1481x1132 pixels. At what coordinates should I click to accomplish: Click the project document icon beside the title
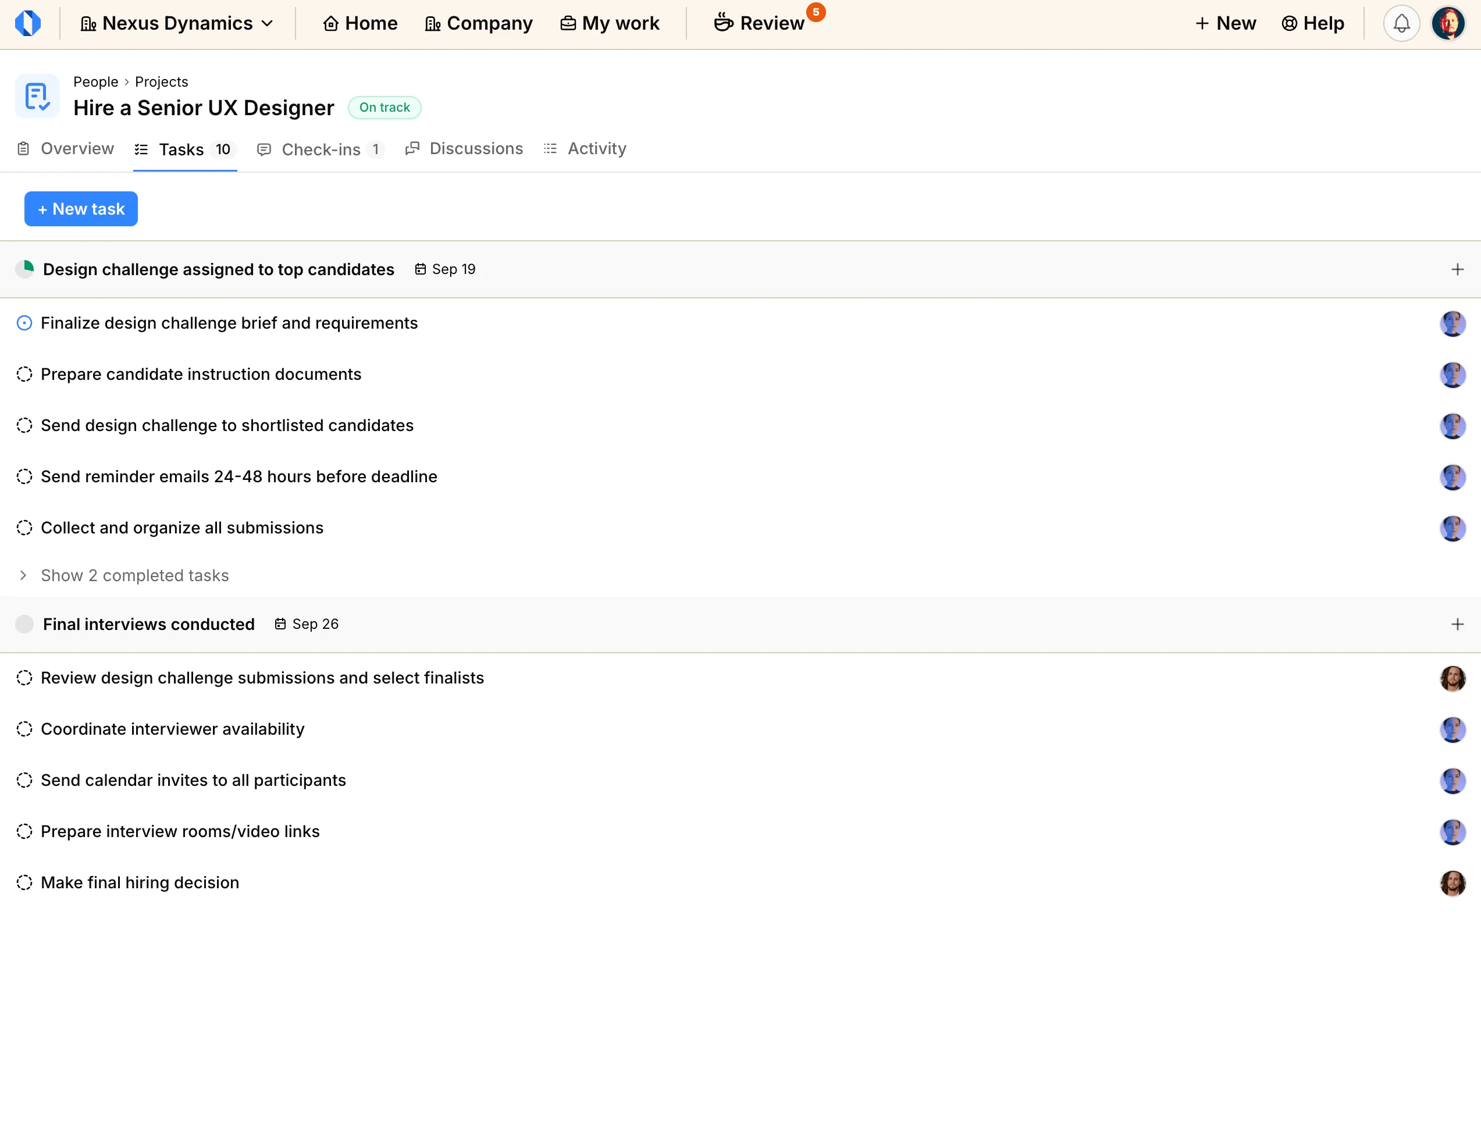[x=37, y=95]
